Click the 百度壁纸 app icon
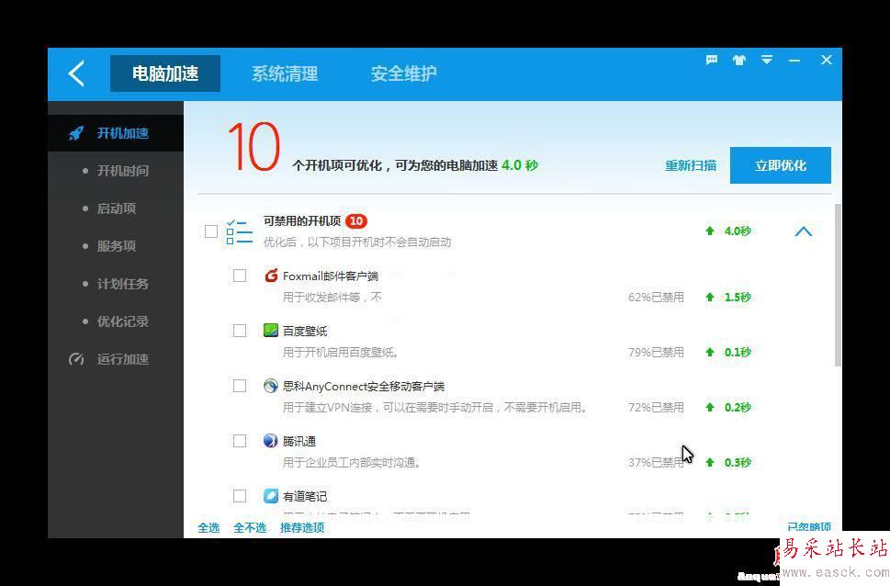Screen dimensions: 890x586 271,331
